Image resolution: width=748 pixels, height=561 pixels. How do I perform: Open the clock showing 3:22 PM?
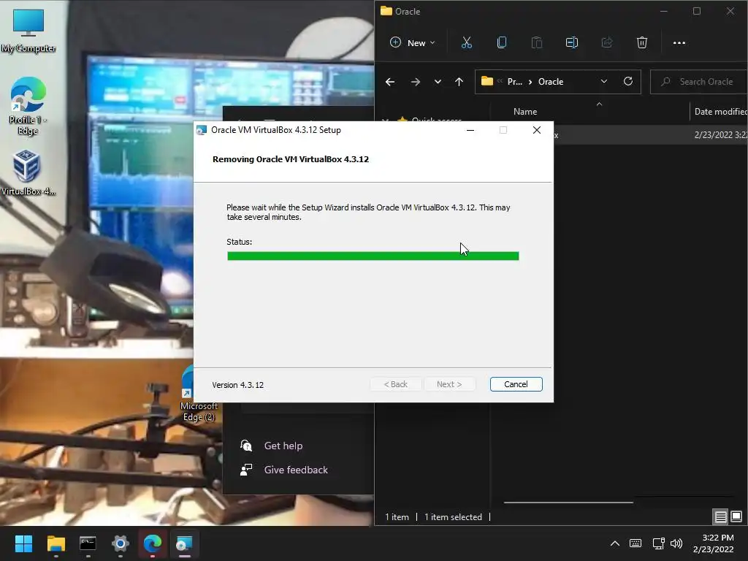click(714, 543)
